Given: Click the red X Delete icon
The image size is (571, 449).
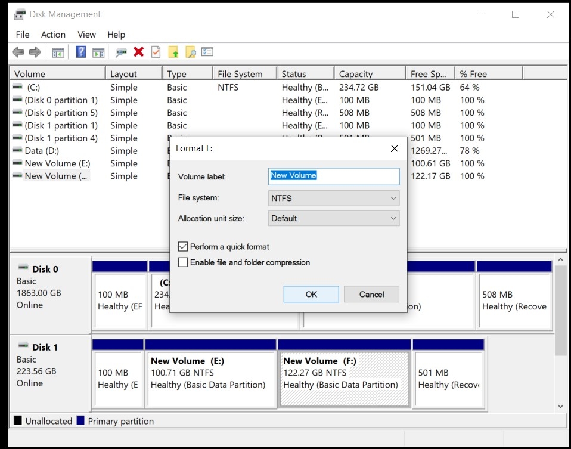Looking at the screenshot, I should [138, 52].
